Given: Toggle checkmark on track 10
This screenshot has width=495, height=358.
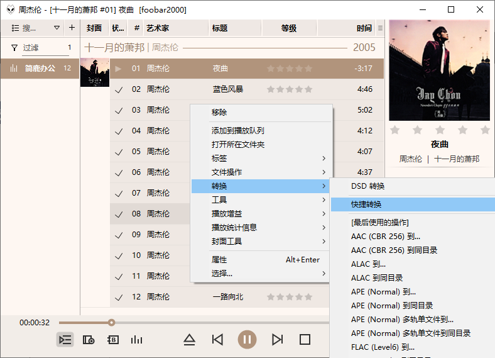Looking at the screenshot, I should [119, 256].
